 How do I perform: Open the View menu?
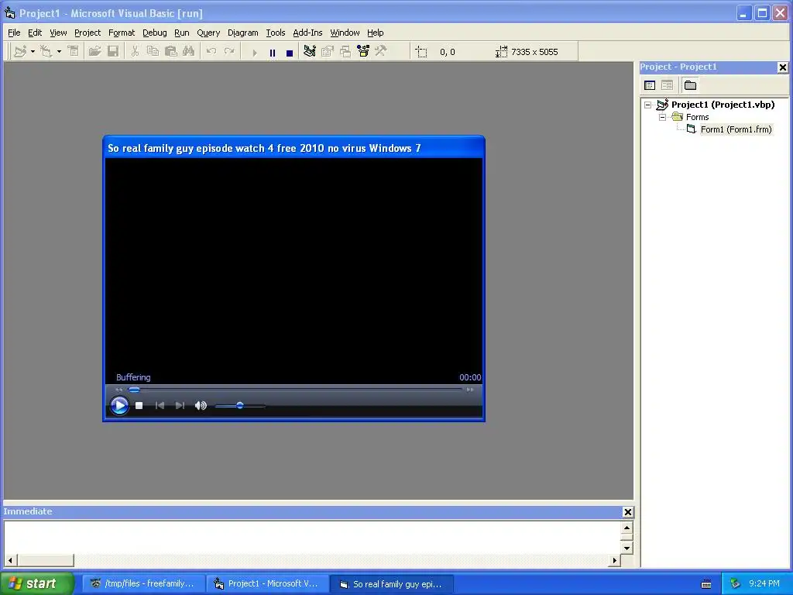[x=58, y=33]
